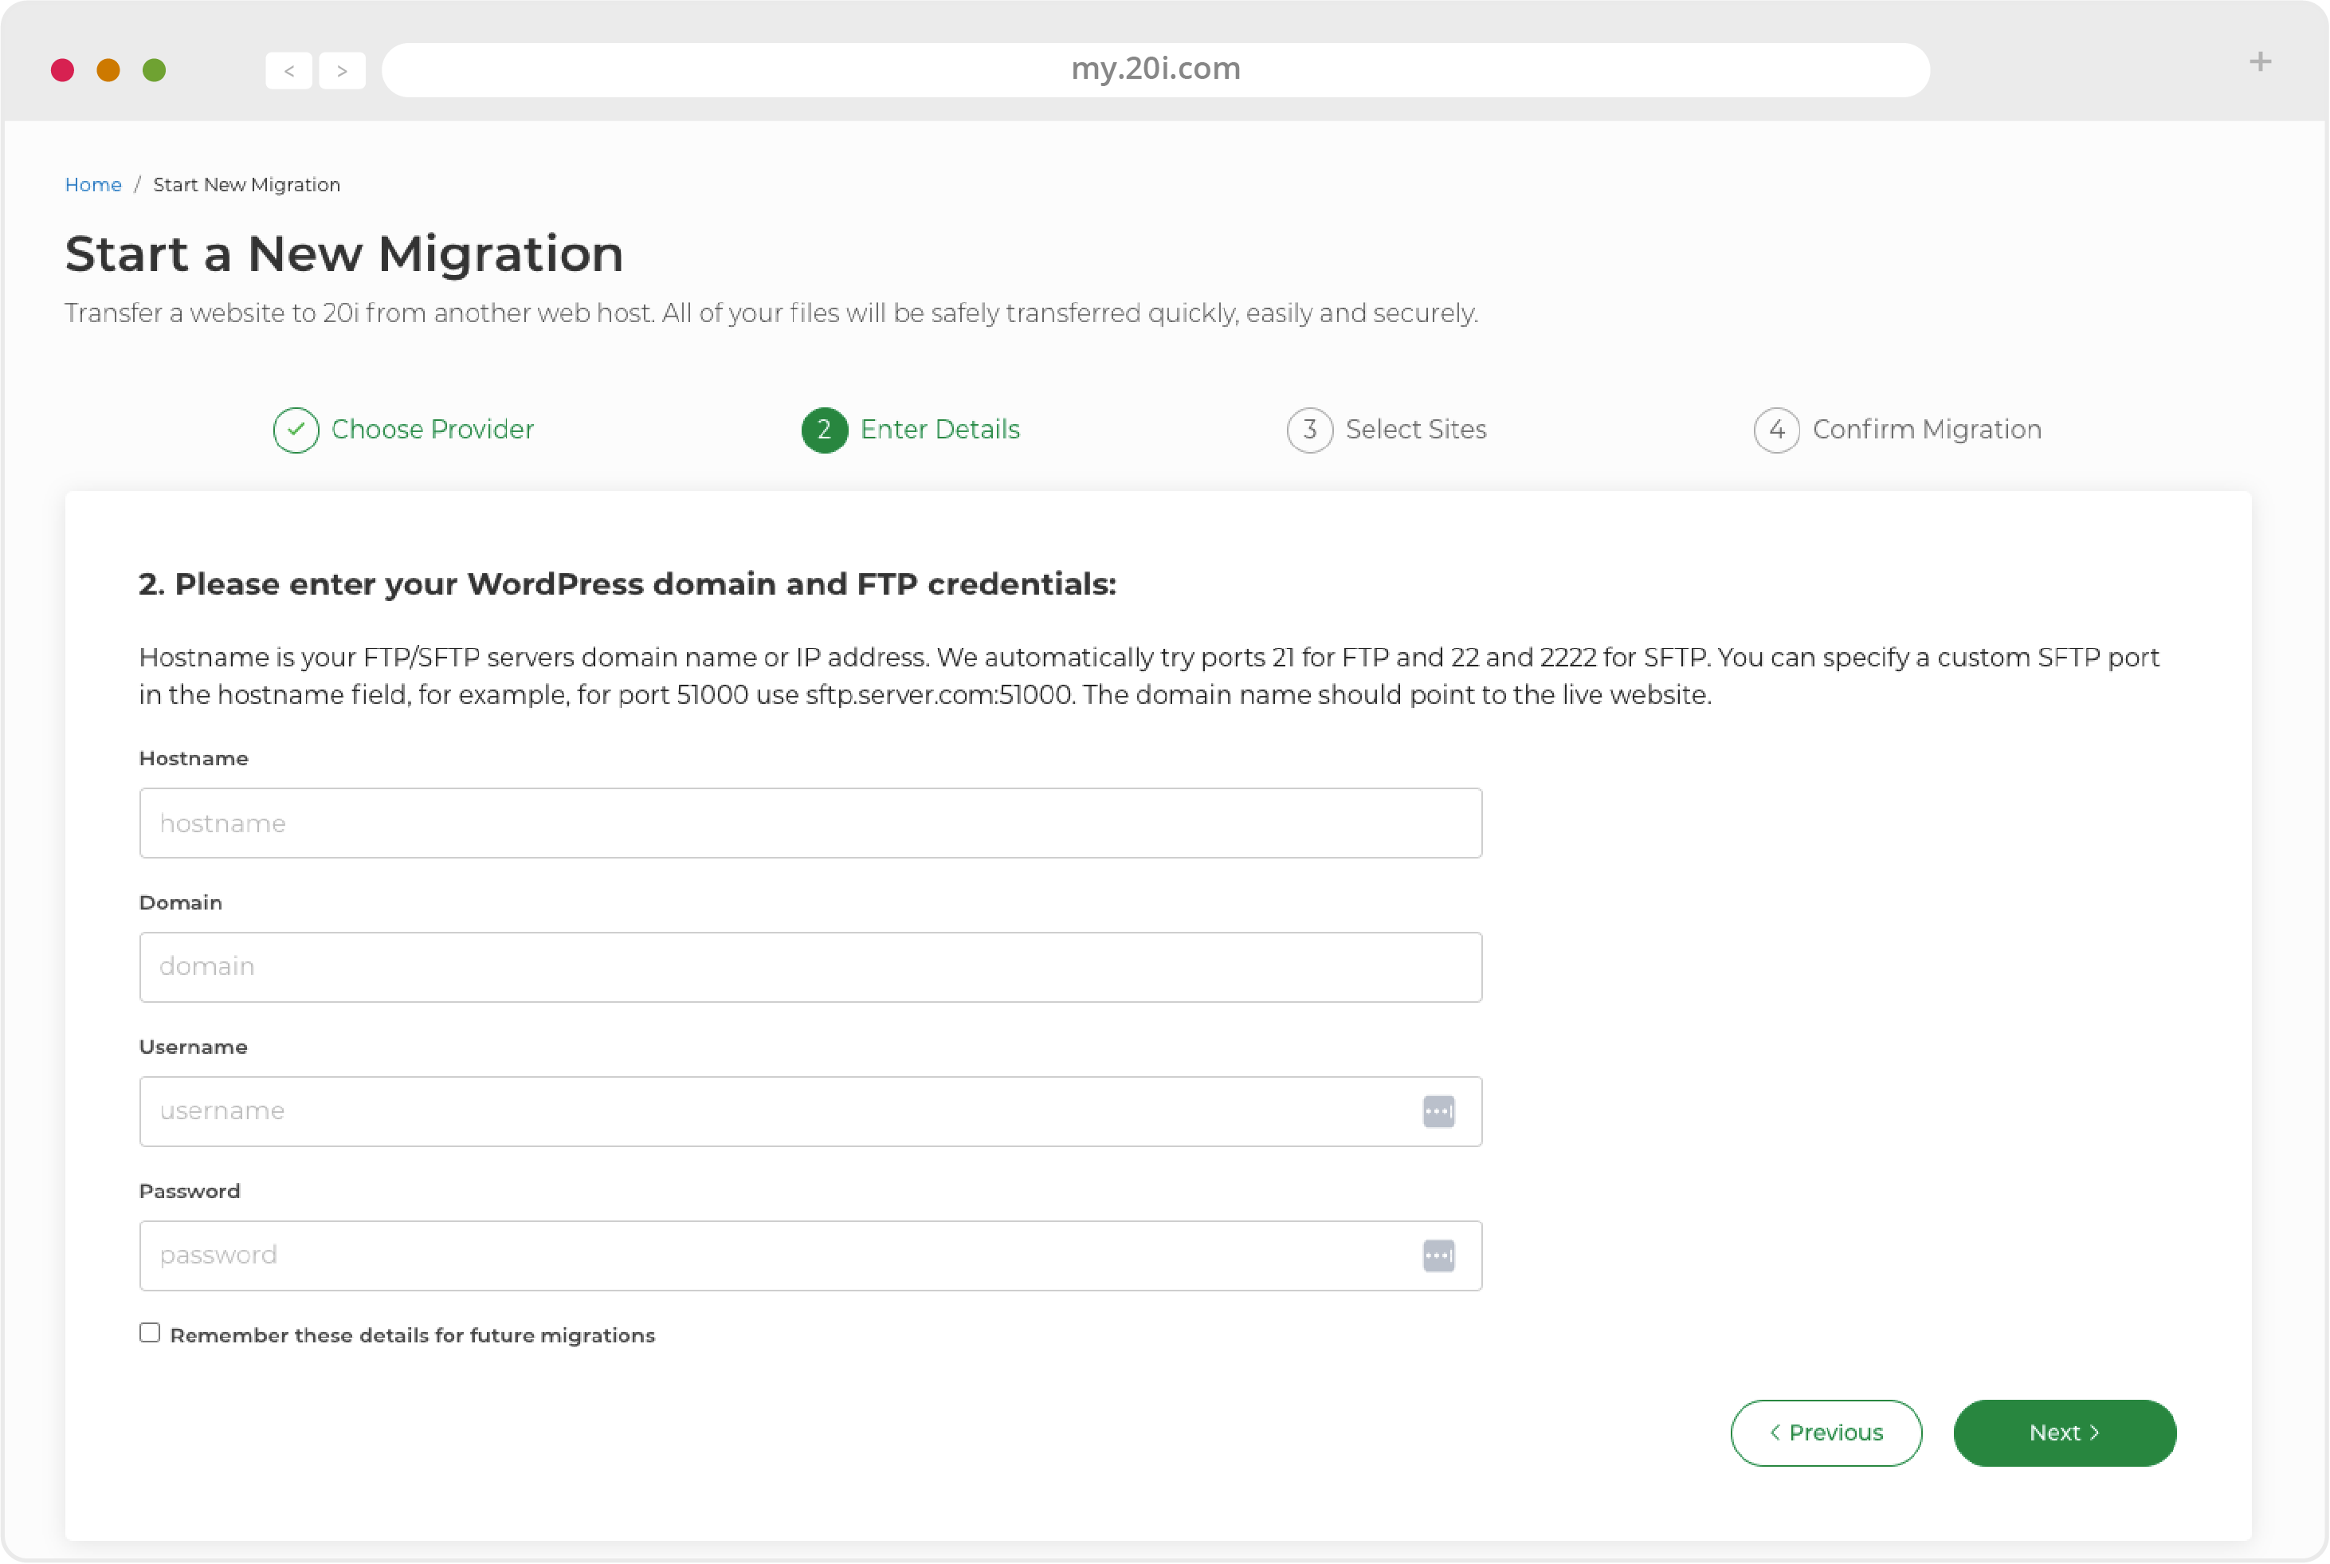
Task: Click the forward navigation arrow icon
Action: 342,68
